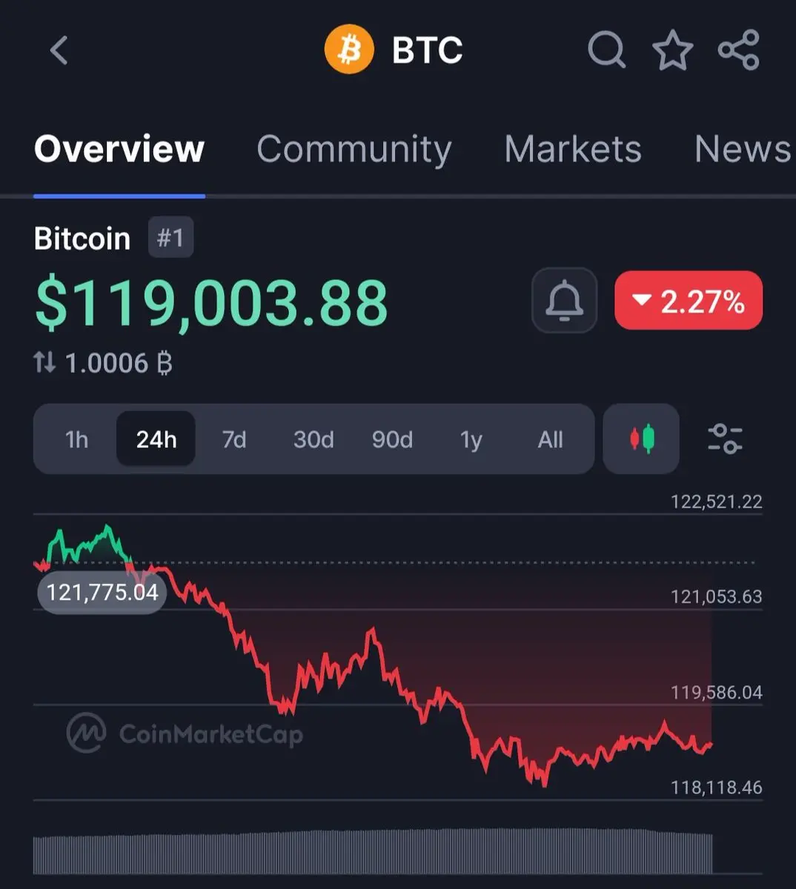Tap the BTC/USD swap arrows icon
The image size is (796, 889).
[44, 363]
